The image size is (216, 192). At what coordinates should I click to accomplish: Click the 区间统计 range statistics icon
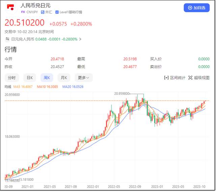(x=166, y=78)
